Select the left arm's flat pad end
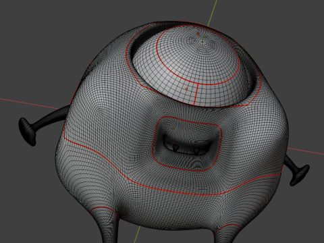 click(x=27, y=132)
